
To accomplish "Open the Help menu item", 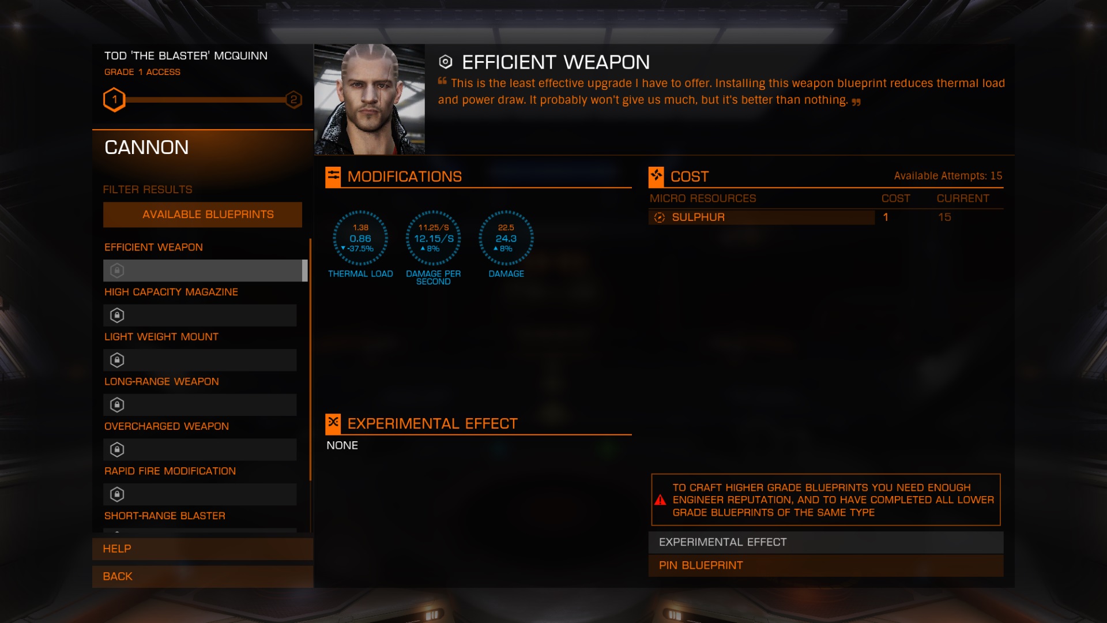I will click(202, 549).
